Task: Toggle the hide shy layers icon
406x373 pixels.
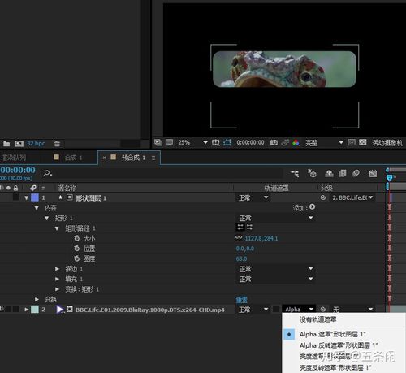Action: click(329, 173)
